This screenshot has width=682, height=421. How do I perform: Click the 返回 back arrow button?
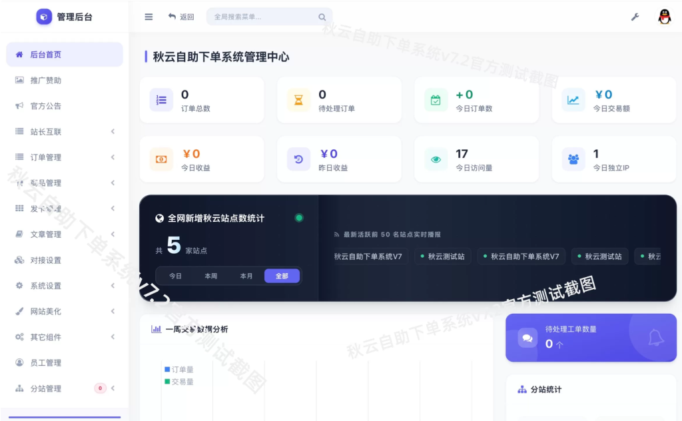tap(181, 17)
